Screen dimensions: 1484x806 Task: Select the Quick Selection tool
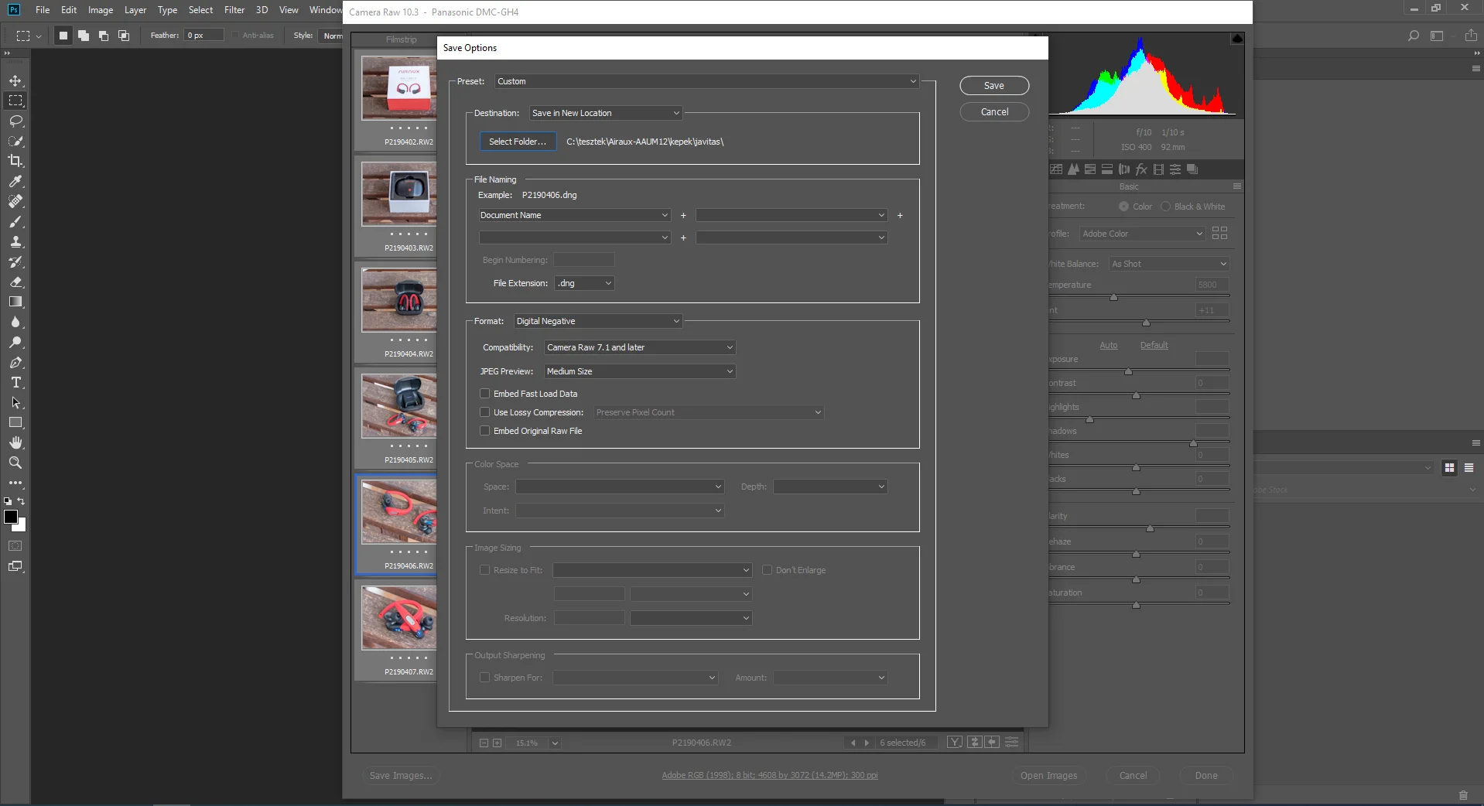pyautogui.click(x=15, y=141)
